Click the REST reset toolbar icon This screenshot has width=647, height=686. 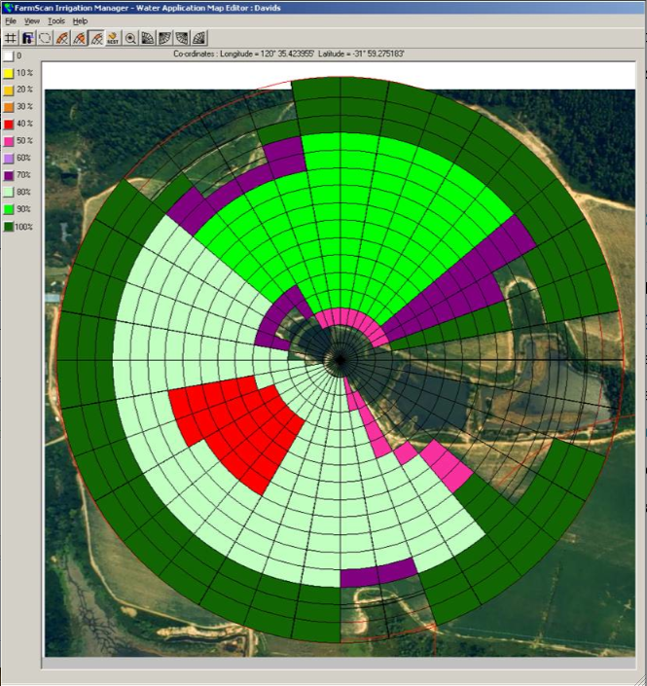113,39
